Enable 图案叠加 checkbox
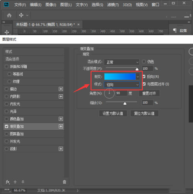 coord(7,134)
